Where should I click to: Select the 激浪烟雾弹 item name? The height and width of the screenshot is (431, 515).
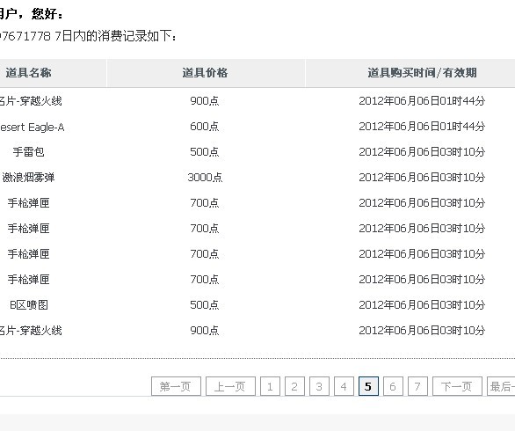[28, 178]
